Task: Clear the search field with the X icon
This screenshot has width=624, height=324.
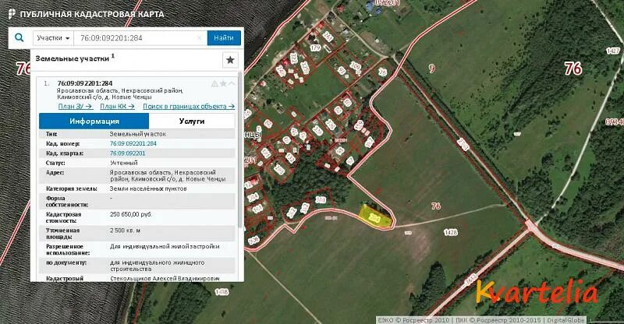Action: pos(200,38)
